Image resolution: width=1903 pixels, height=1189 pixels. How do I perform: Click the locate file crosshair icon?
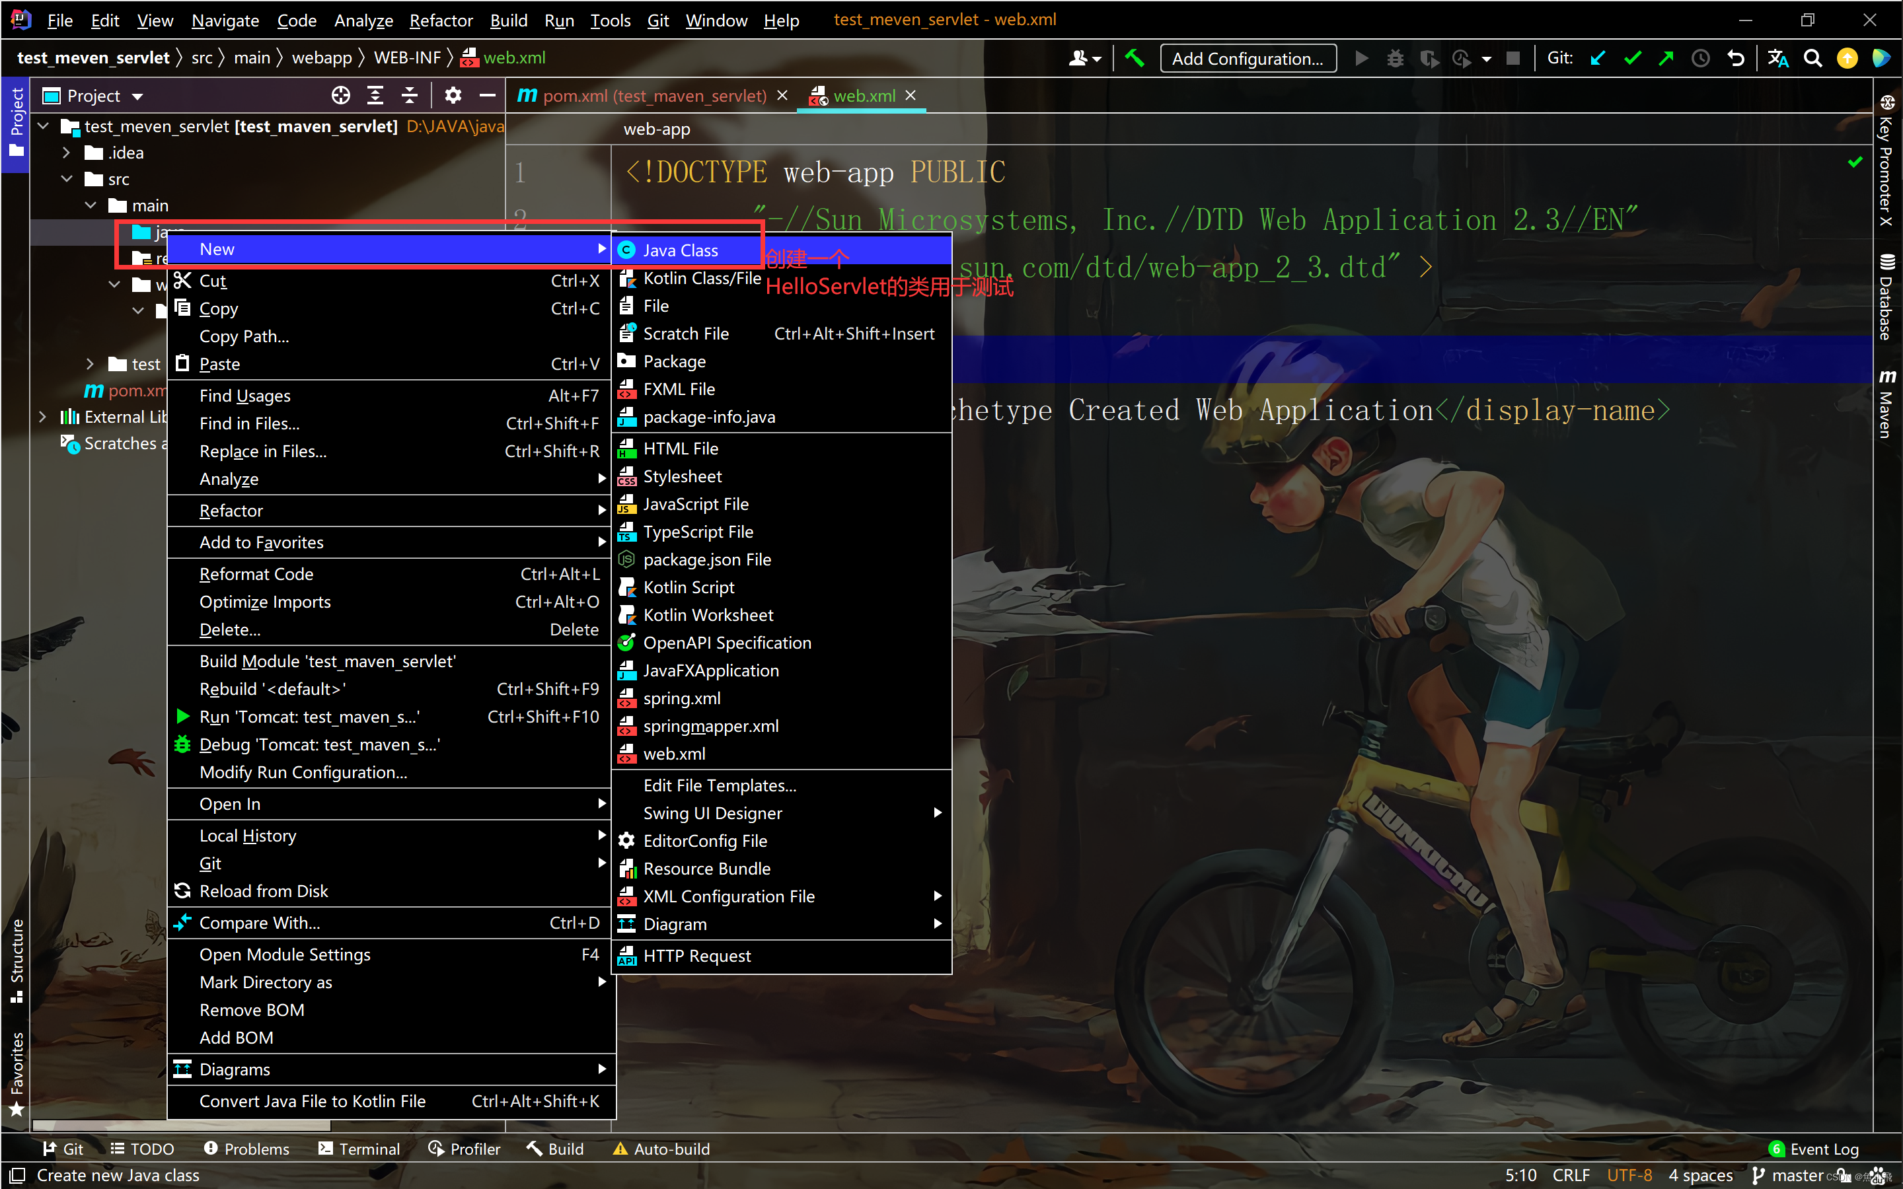[340, 96]
